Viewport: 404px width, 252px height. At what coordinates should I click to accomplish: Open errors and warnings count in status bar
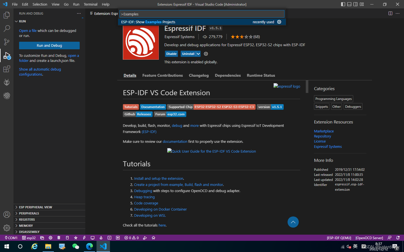click(132, 238)
